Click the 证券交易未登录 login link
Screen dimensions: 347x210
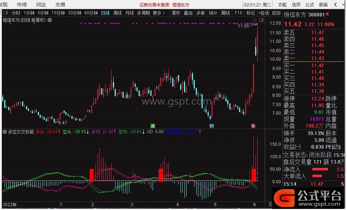pyautogui.click(x=154, y=5)
